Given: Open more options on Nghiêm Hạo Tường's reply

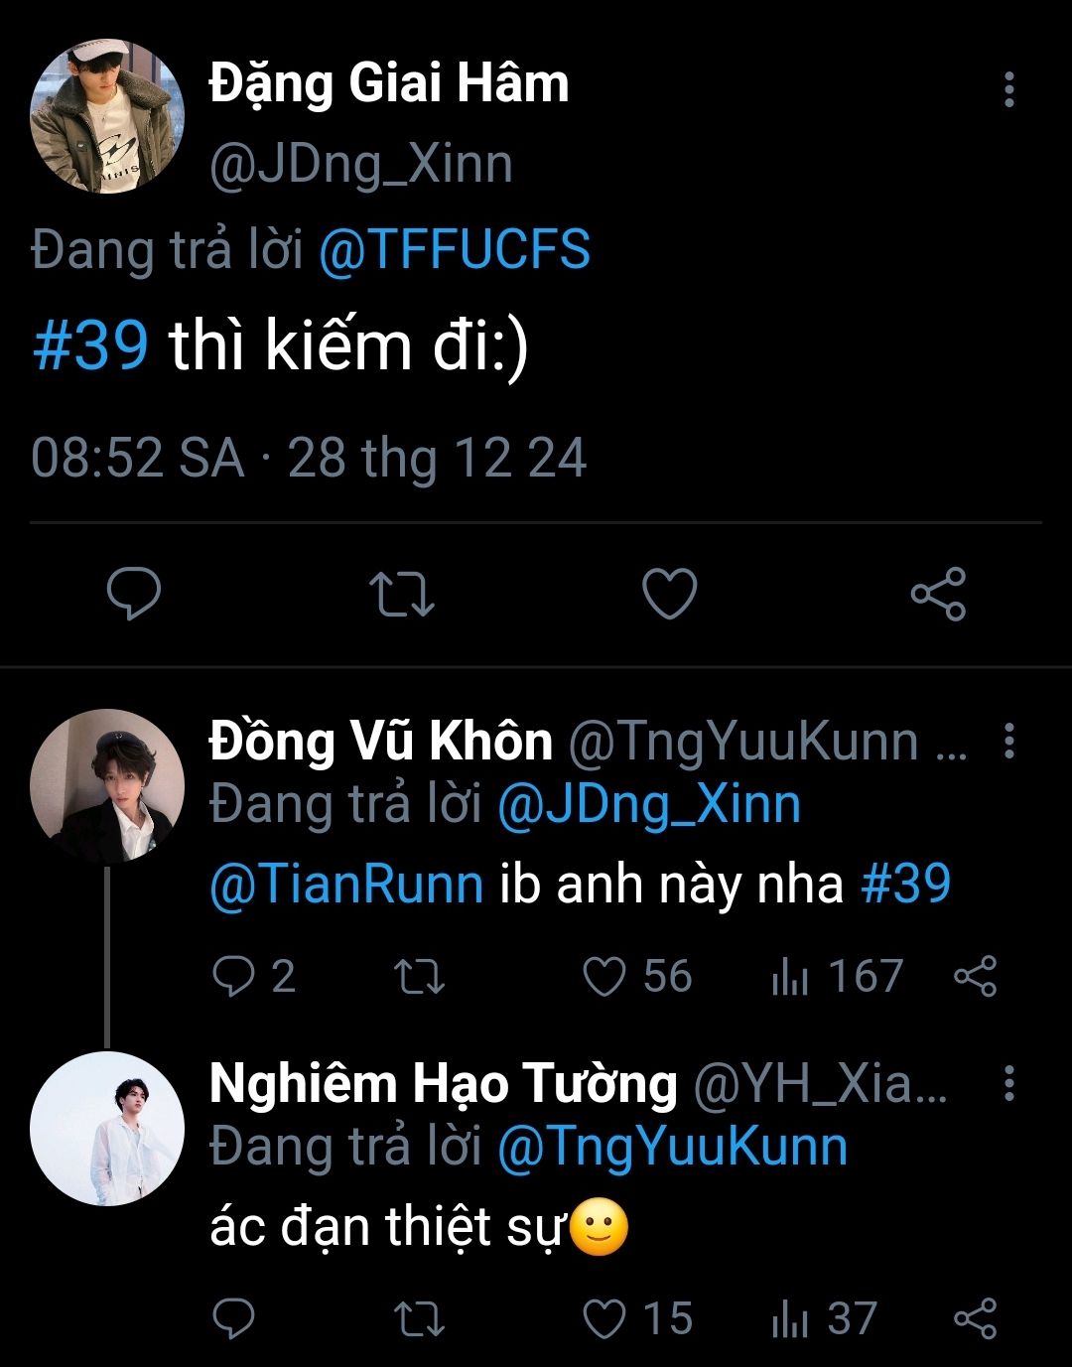Looking at the screenshot, I should coord(1008,1083).
